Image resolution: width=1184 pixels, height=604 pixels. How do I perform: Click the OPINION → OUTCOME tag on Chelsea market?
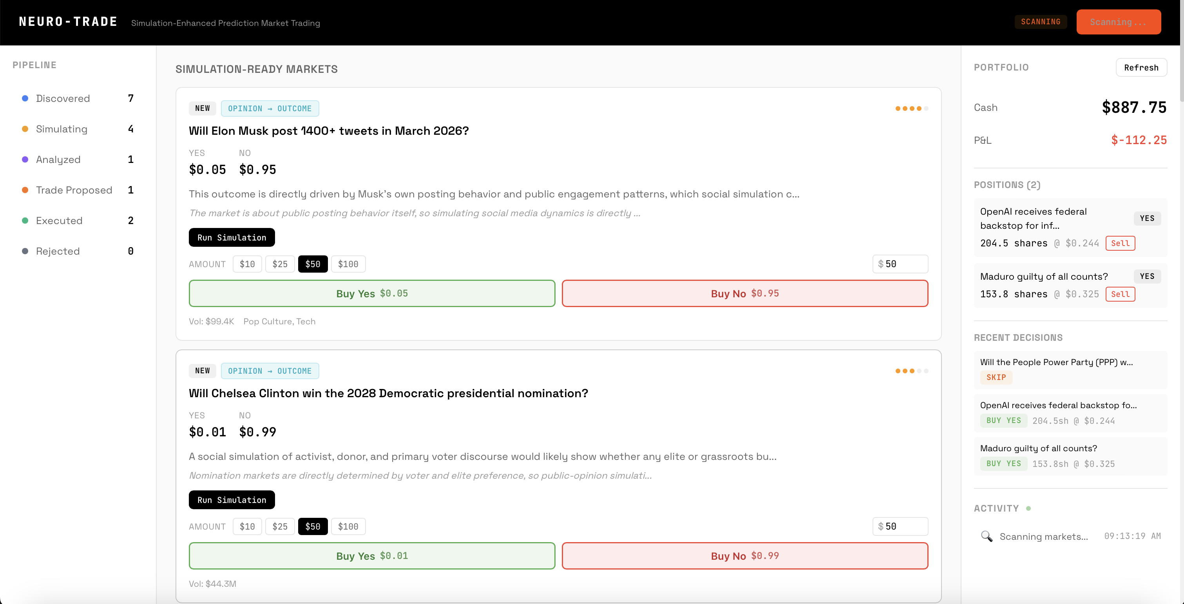click(270, 371)
